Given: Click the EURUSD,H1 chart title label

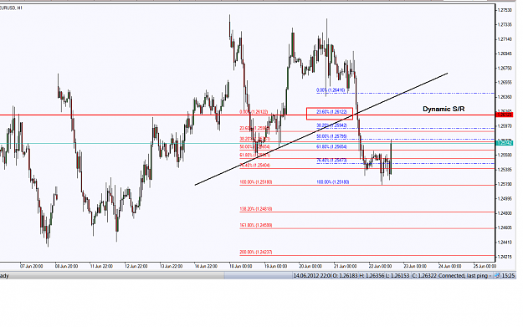Looking at the screenshot, I should pyautogui.click(x=11, y=8).
